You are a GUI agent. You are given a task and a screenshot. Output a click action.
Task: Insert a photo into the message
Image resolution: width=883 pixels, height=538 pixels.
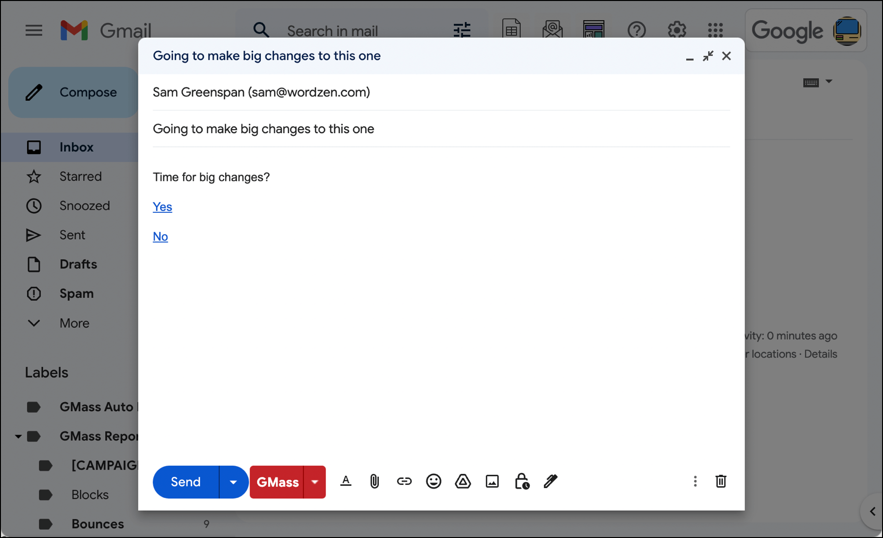coord(492,481)
